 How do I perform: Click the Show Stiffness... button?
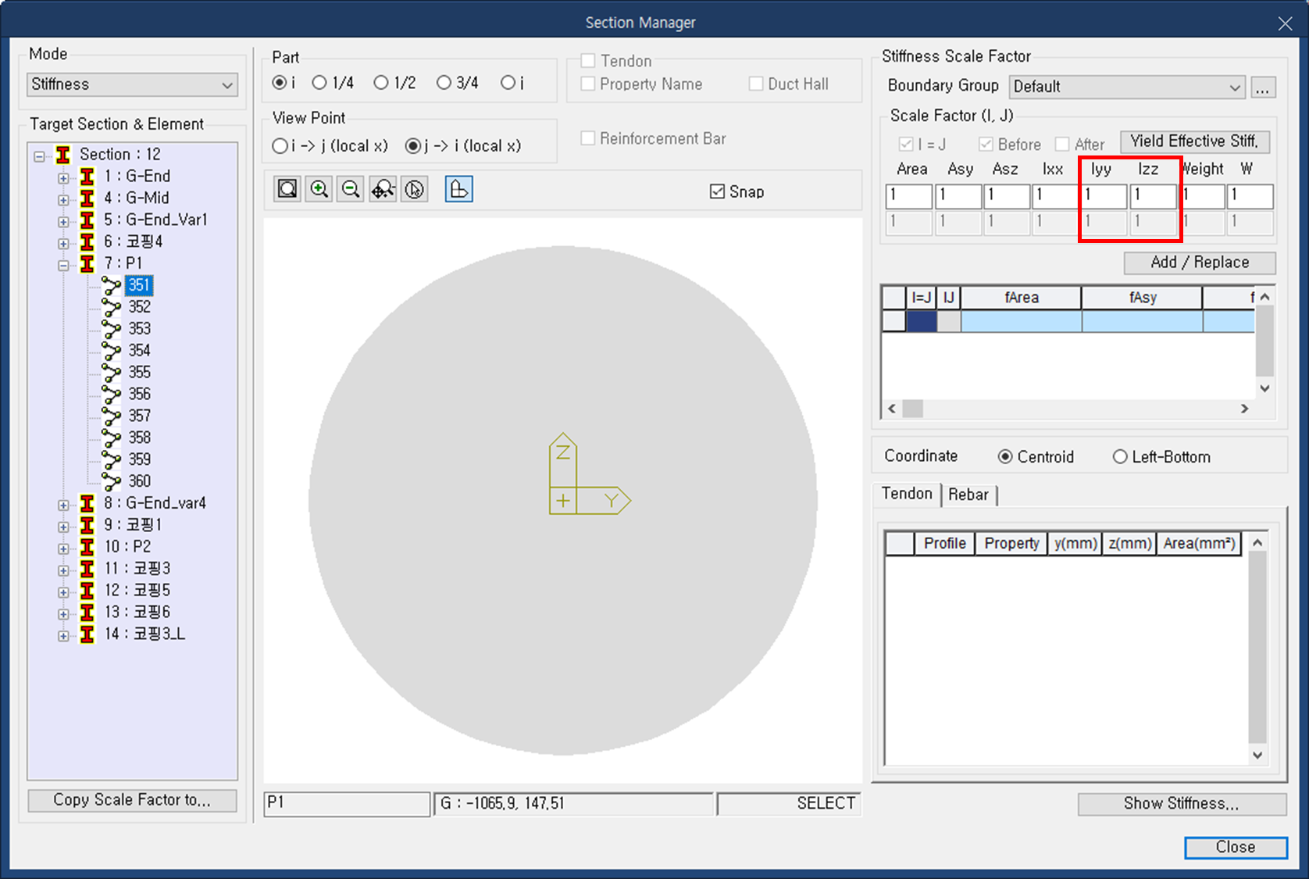click(x=1182, y=804)
